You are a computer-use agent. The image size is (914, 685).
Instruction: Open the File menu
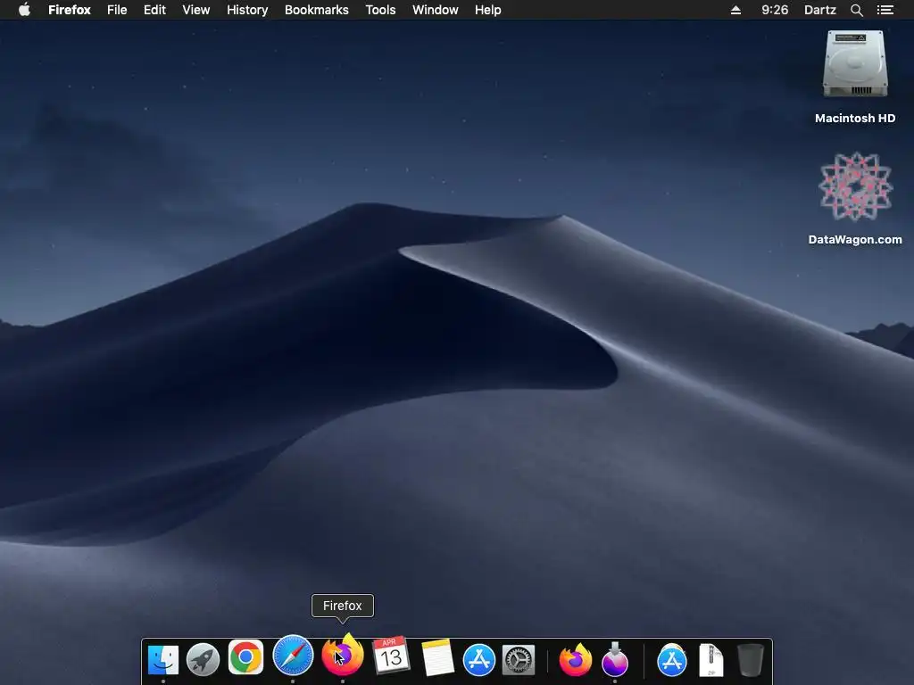[x=117, y=10]
